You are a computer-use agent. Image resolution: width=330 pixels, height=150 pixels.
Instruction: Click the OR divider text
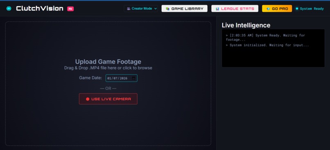(x=108, y=88)
